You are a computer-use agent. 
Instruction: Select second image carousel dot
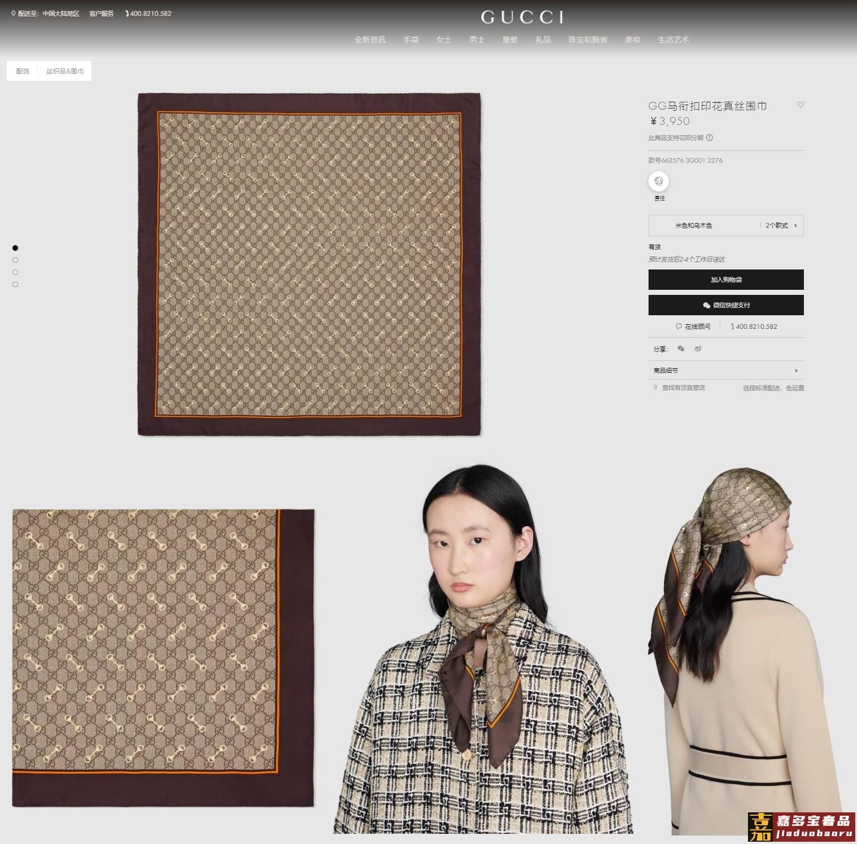point(15,260)
